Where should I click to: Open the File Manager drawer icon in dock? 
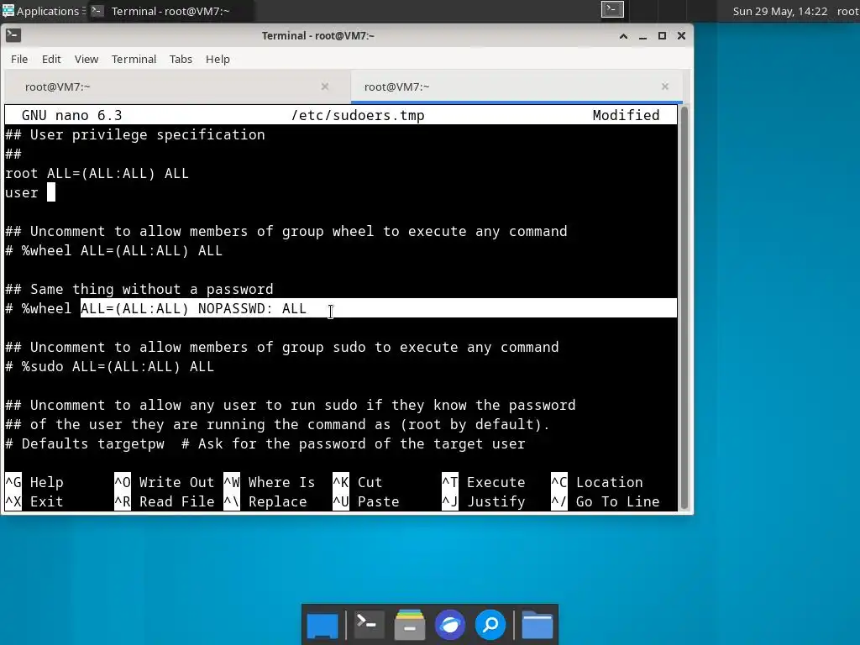click(410, 625)
